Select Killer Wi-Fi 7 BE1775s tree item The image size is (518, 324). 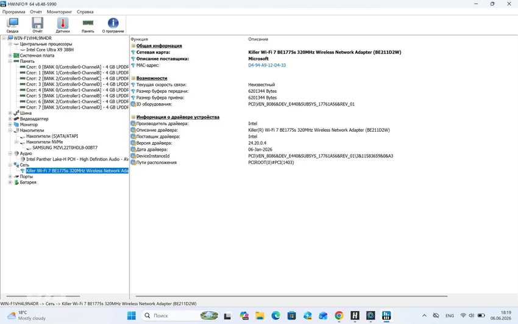(77, 171)
